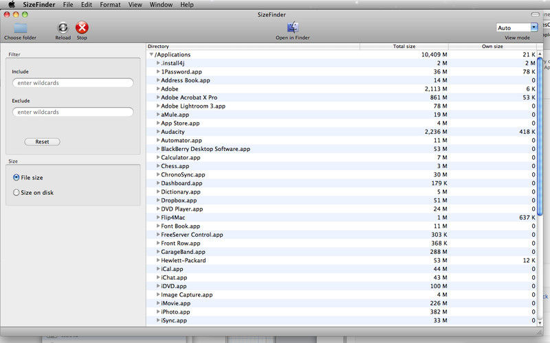This screenshot has height=343, width=550.
Task: Click the Exclude wildcards field
Action: click(x=72, y=112)
